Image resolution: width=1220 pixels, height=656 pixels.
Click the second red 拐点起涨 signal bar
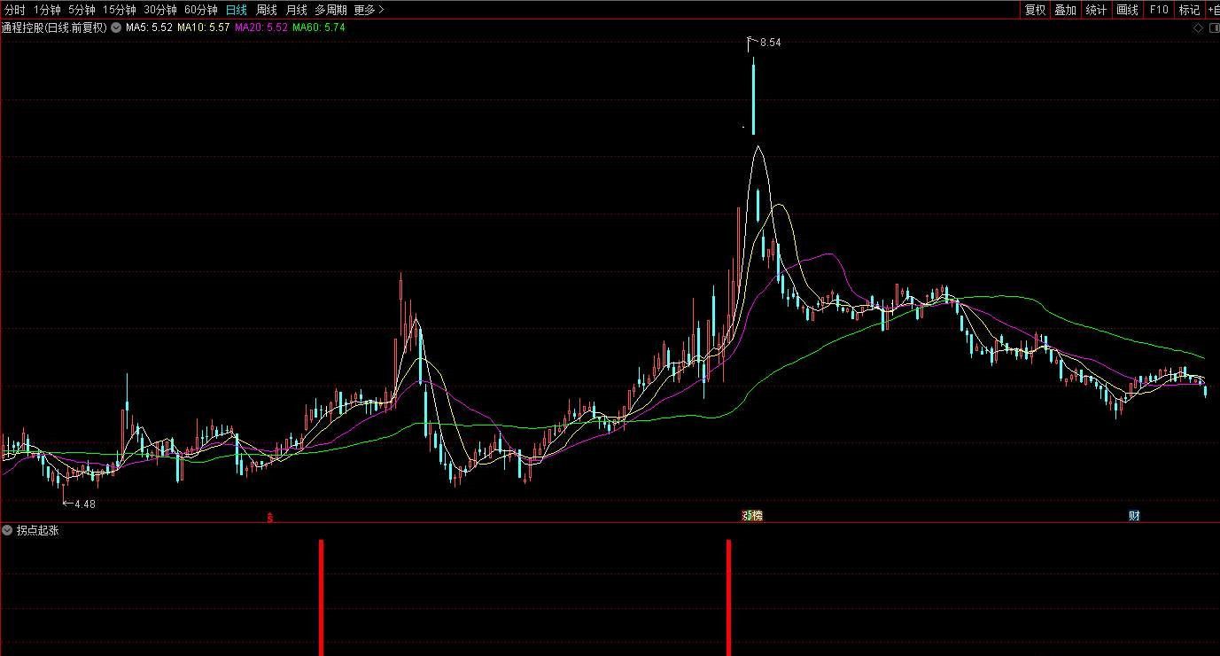coord(728,597)
